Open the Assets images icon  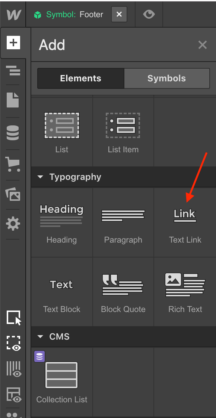click(x=13, y=194)
